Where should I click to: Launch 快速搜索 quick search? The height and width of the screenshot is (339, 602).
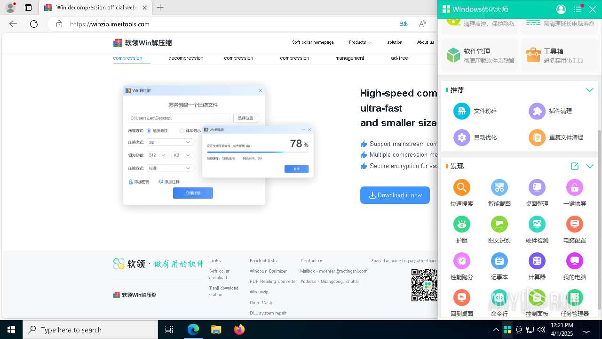(462, 193)
